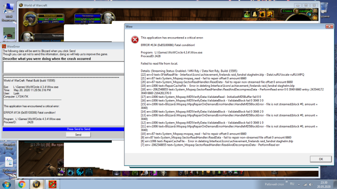
Task: Select World of Warcraft taskbar icon
Action: 37,183
